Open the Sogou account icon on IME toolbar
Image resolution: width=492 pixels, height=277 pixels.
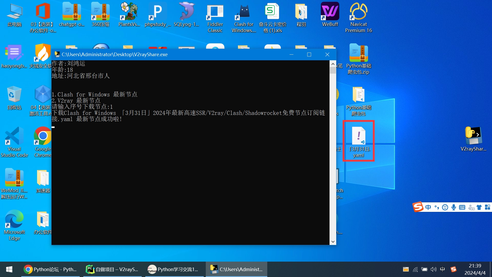pyautogui.click(x=471, y=207)
